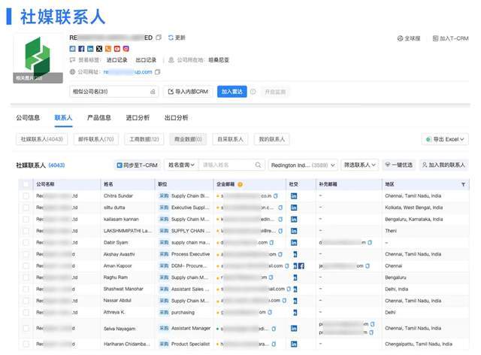
Task: Click the filter icon in 地区 column header
Action: coord(463,184)
